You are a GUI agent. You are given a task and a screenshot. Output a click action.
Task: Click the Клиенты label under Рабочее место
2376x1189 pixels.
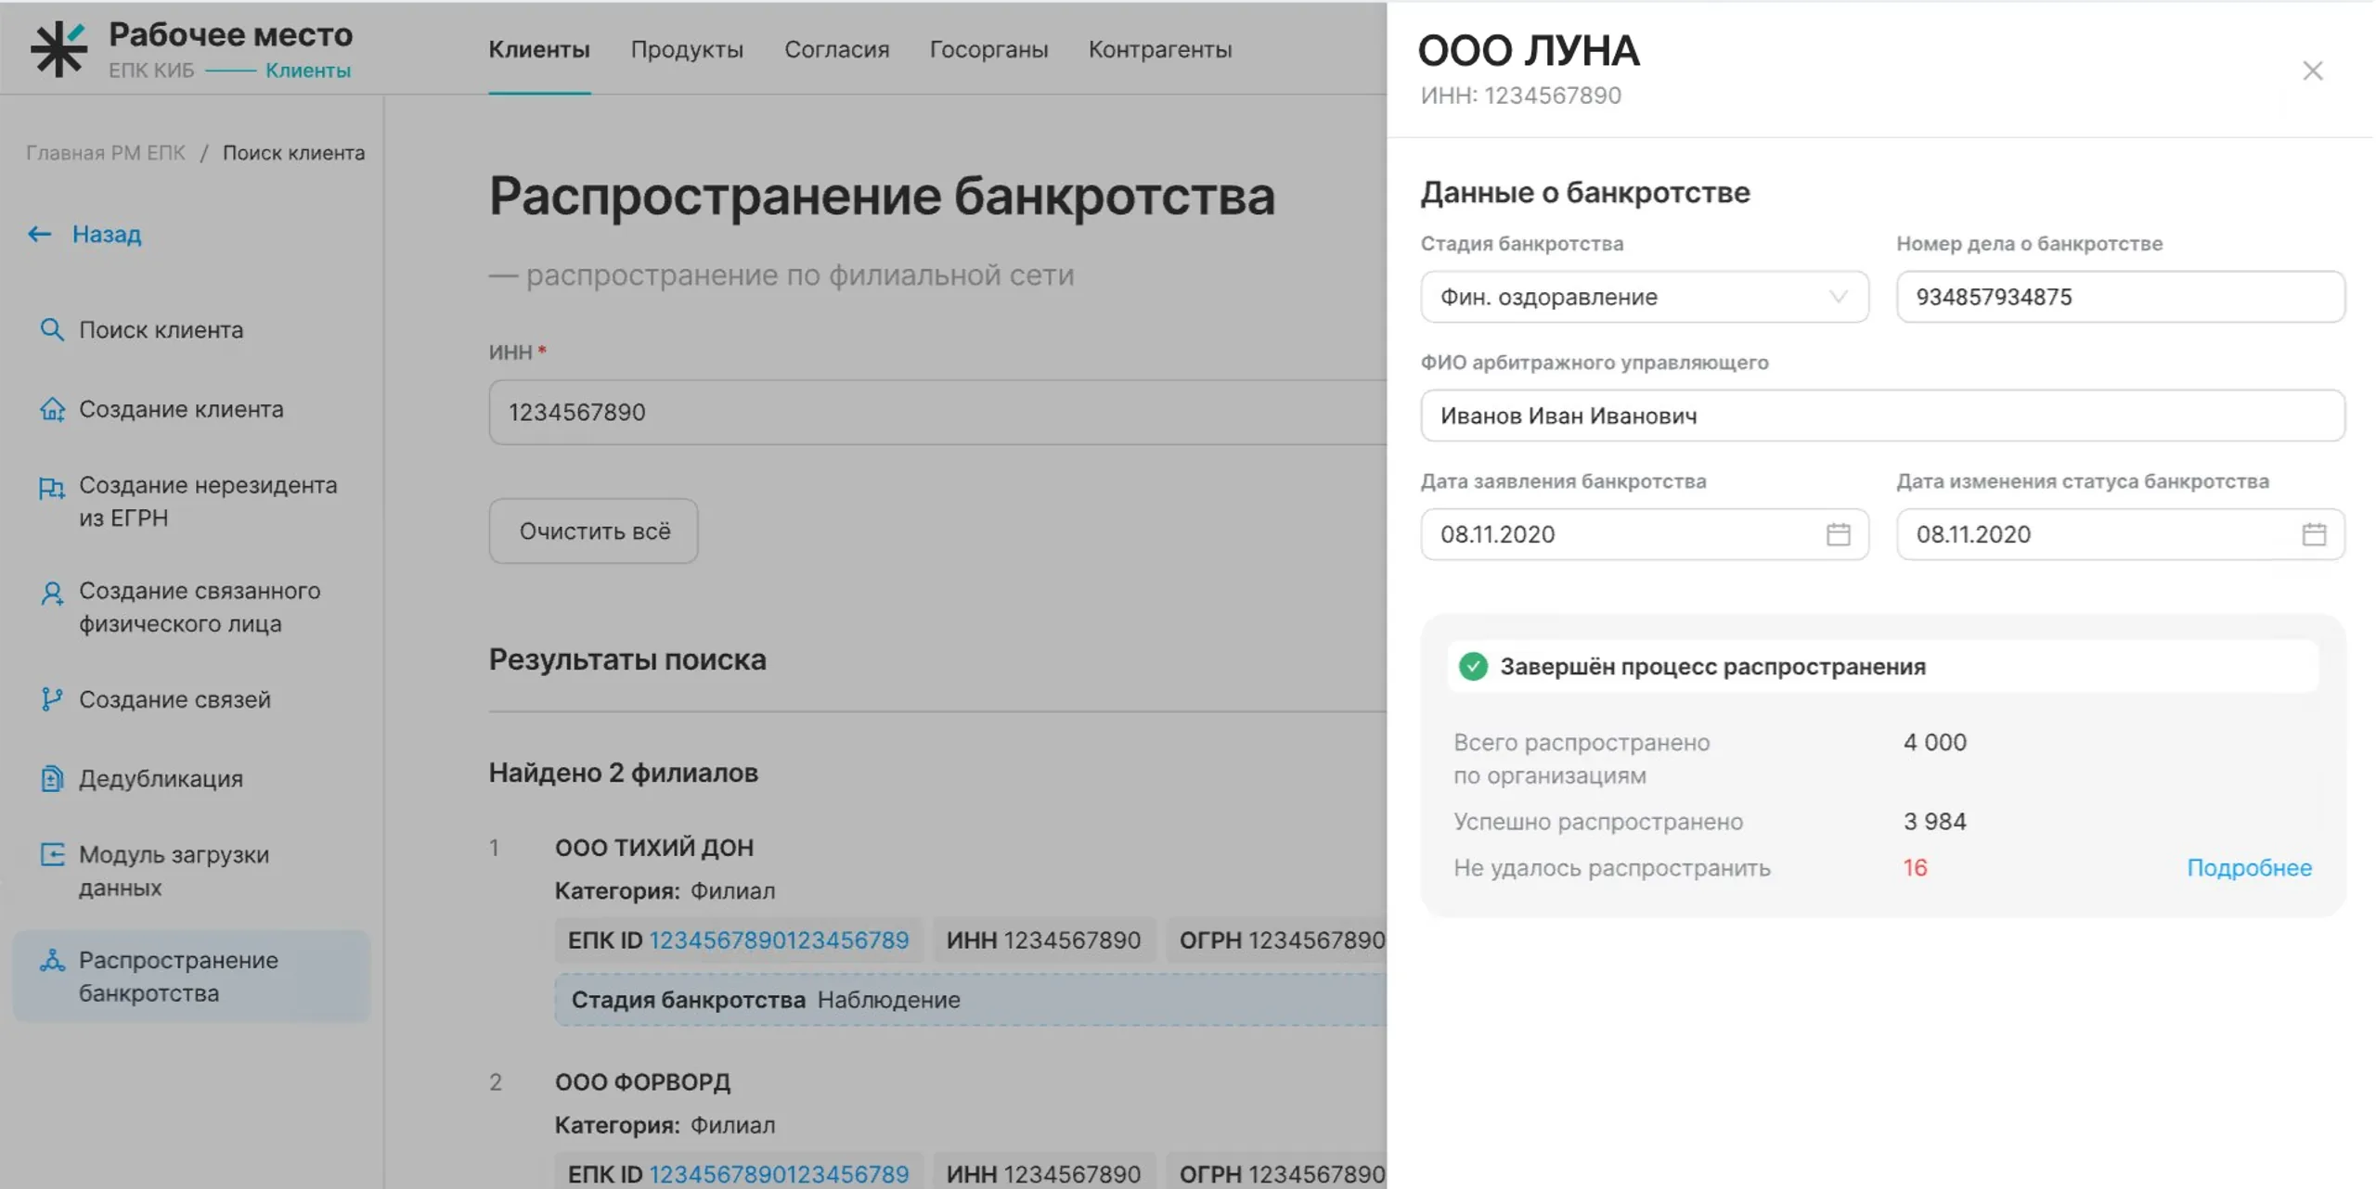tap(308, 70)
